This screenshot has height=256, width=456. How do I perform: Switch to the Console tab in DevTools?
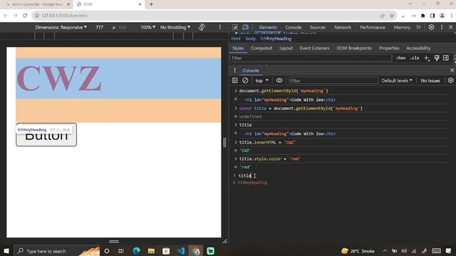(x=293, y=27)
